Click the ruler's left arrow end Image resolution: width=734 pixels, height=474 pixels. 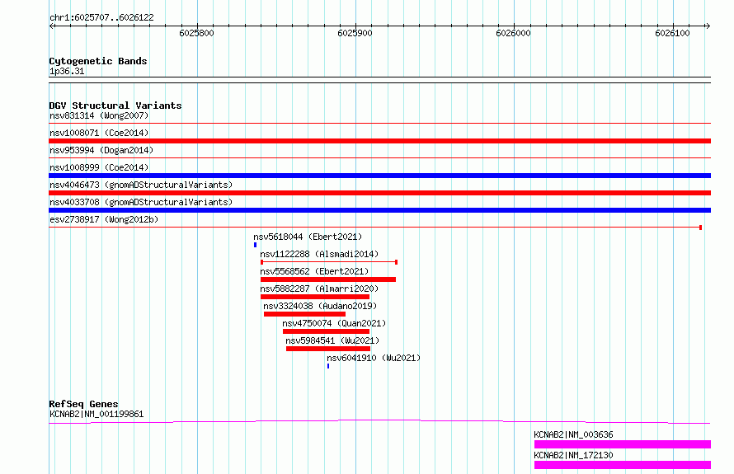coord(51,26)
